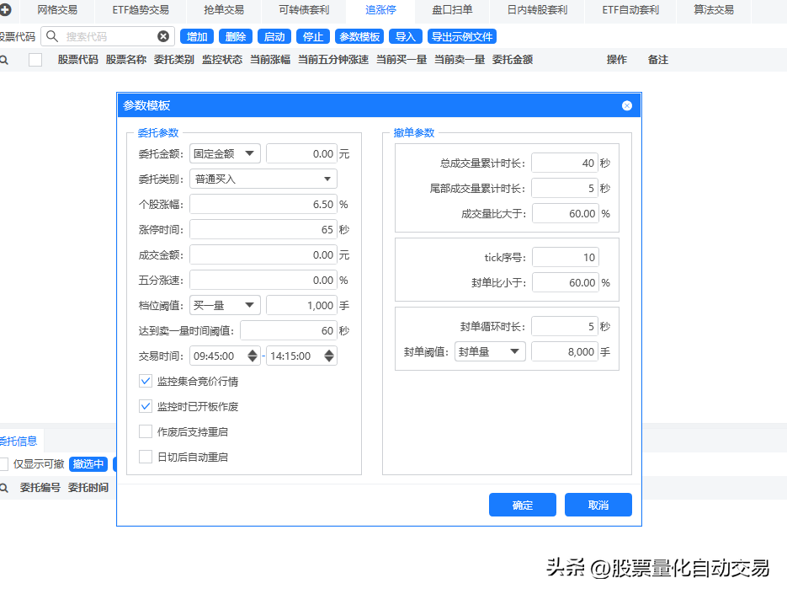Open the 委托金额 固定金额 dropdown

pos(225,154)
